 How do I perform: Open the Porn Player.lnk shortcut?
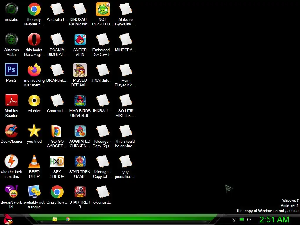click(125, 70)
